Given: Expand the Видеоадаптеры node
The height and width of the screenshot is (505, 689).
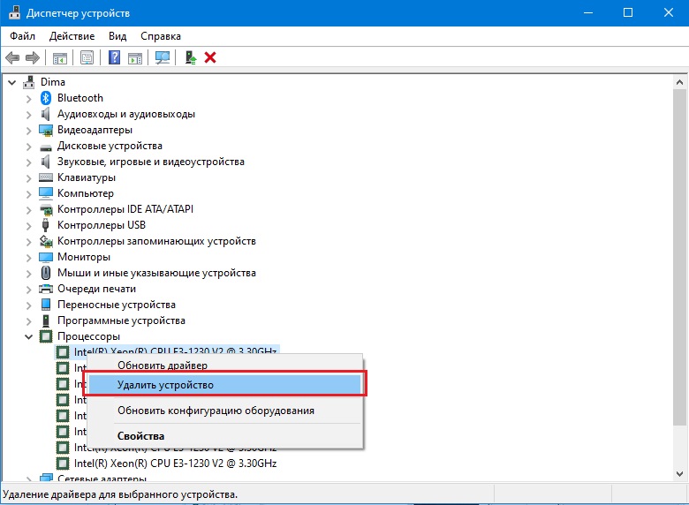Looking at the screenshot, I should pos(28,131).
